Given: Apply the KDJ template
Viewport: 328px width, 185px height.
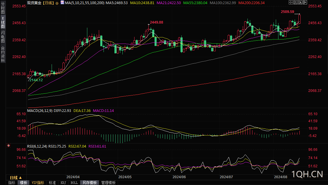Looking at the screenshot, I should pyautogui.click(x=63, y=183).
